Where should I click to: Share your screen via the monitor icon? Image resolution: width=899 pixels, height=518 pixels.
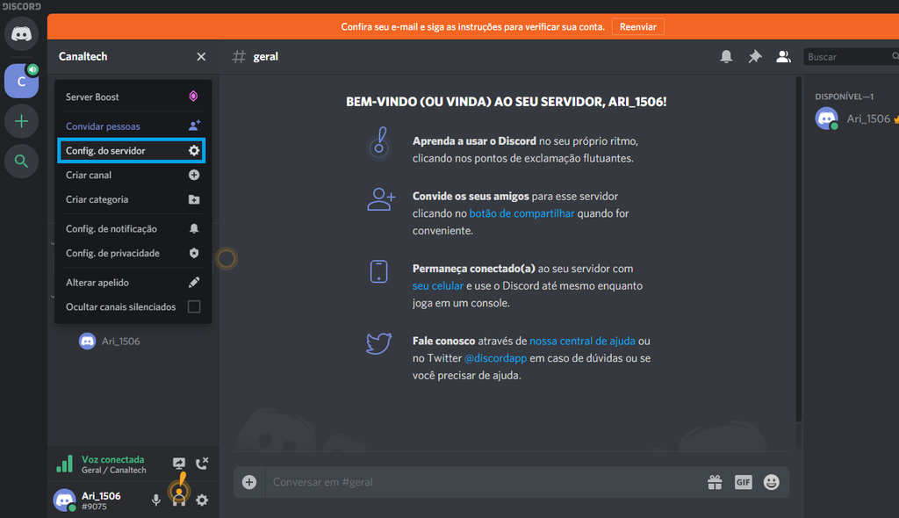click(x=179, y=464)
